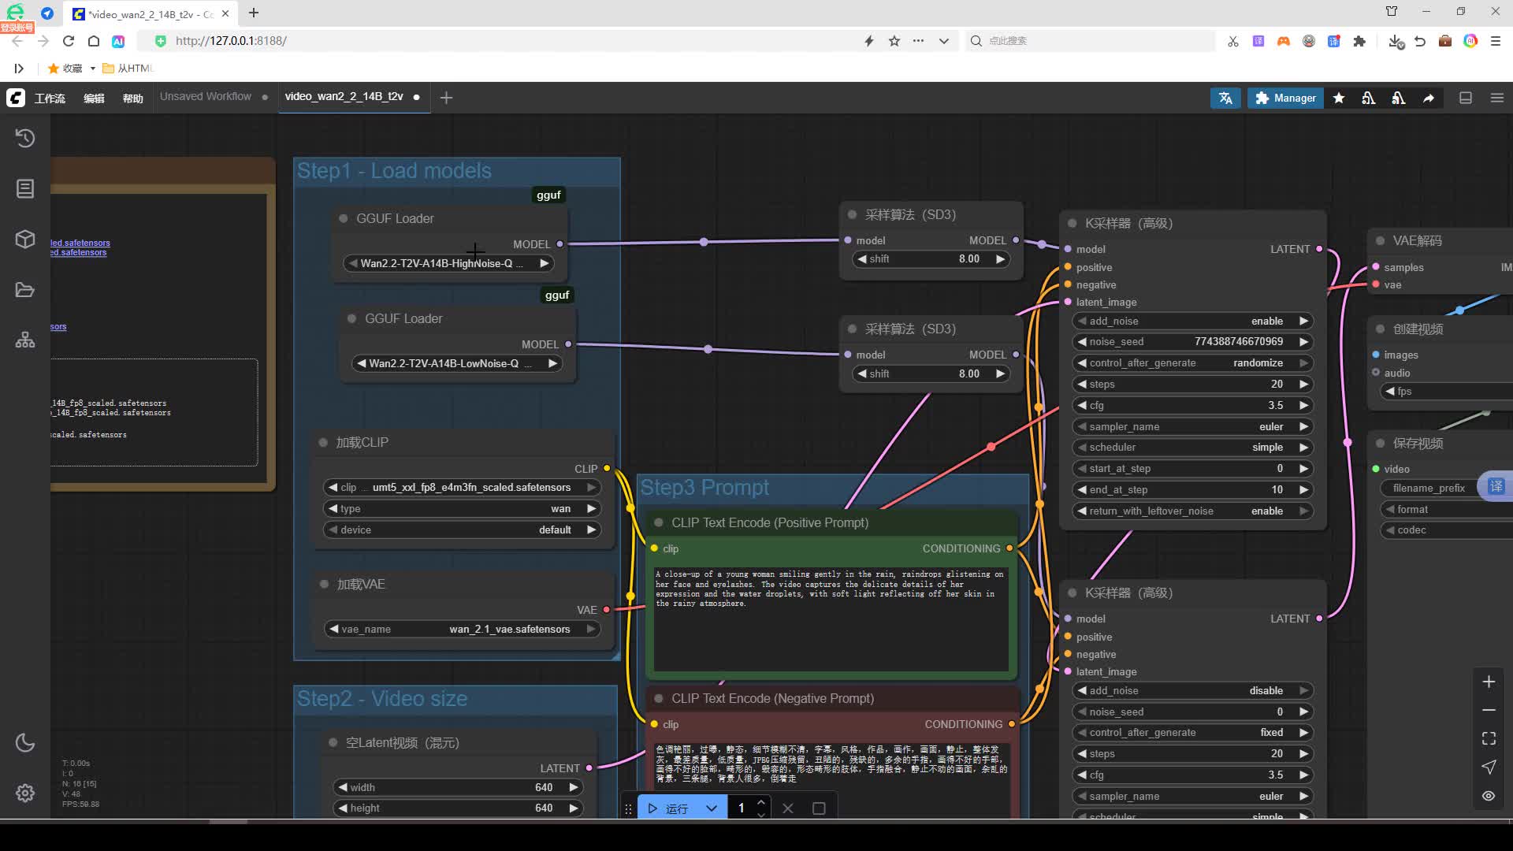Toggle link visibility eye icon
1513x851 pixels.
1489,796
